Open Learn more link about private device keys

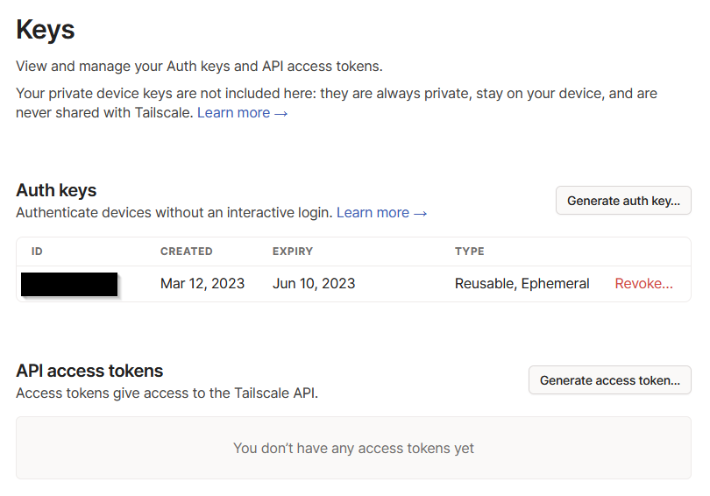coord(242,112)
